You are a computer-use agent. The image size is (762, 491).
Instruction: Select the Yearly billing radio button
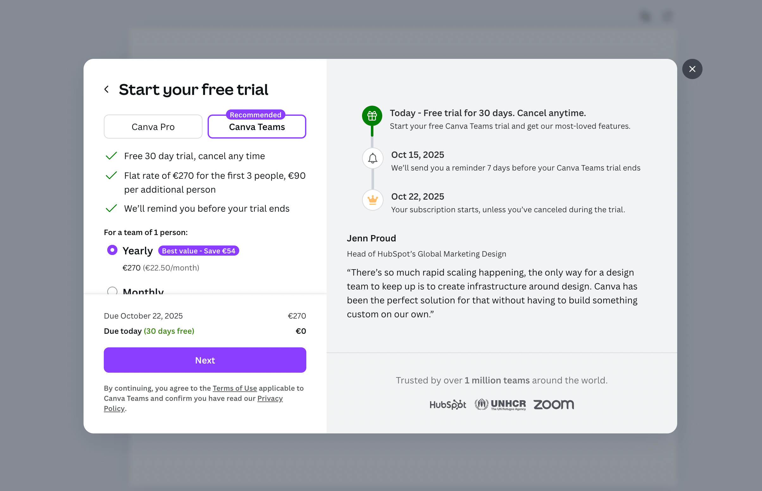tap(112, 250)
